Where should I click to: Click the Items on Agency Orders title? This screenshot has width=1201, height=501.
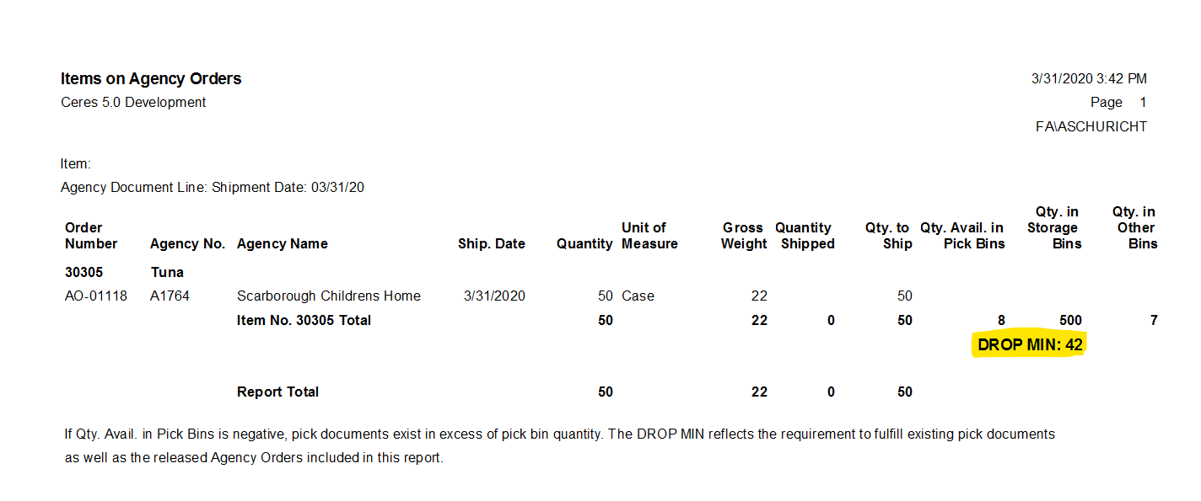[151, 79]
